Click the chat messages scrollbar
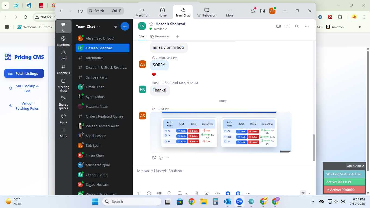 coord(314,148)
